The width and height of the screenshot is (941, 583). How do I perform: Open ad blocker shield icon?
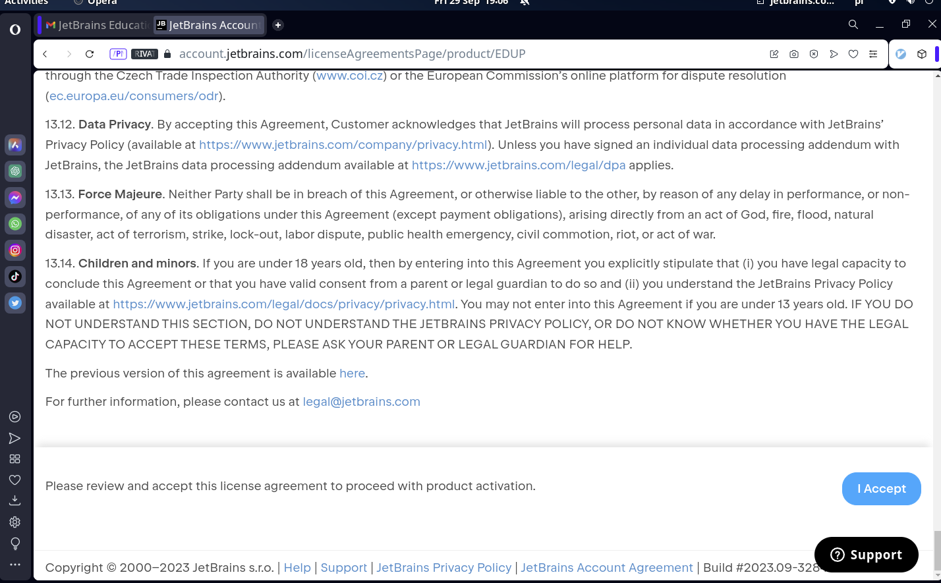click(814, 54)
